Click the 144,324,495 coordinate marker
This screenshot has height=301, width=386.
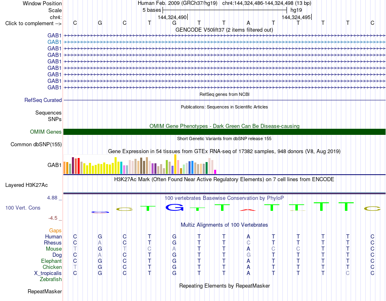[x=296, y=17]
